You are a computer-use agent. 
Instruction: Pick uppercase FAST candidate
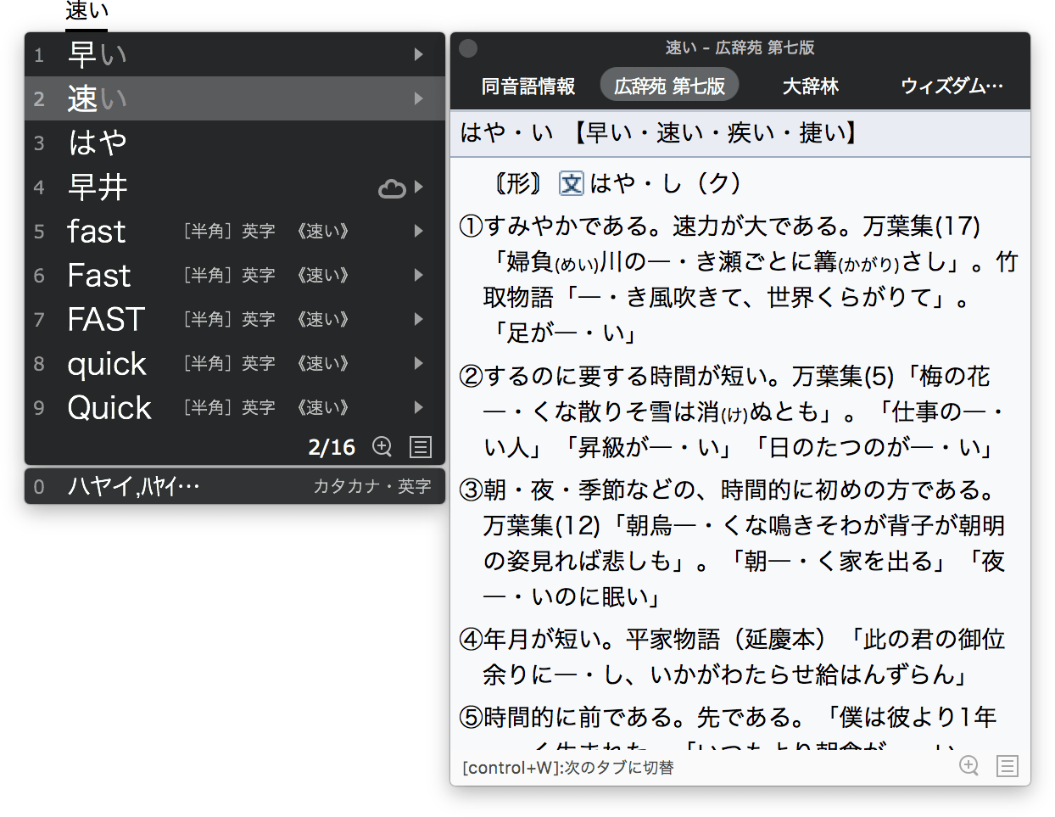pyautogui.click(x=234, y=319)
